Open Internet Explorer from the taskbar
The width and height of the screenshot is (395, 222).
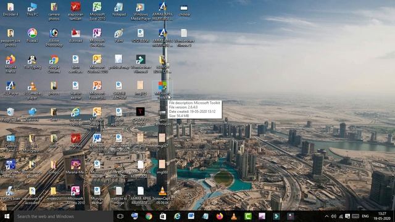click(177, 216)
